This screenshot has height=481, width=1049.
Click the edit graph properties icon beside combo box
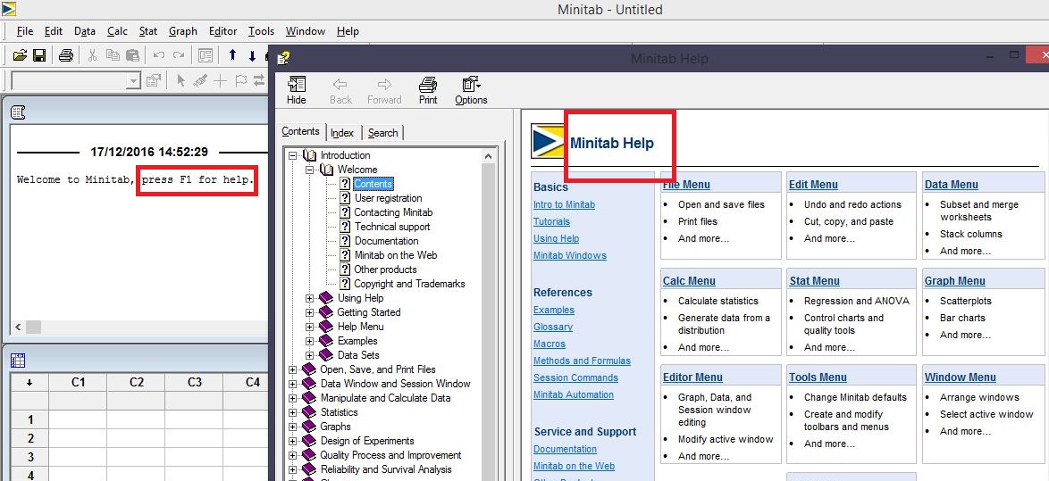tap(153, 81)
